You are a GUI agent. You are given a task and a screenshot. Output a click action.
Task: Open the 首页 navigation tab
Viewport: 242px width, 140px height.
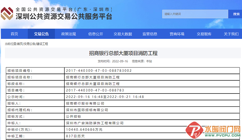click(14, 34)
